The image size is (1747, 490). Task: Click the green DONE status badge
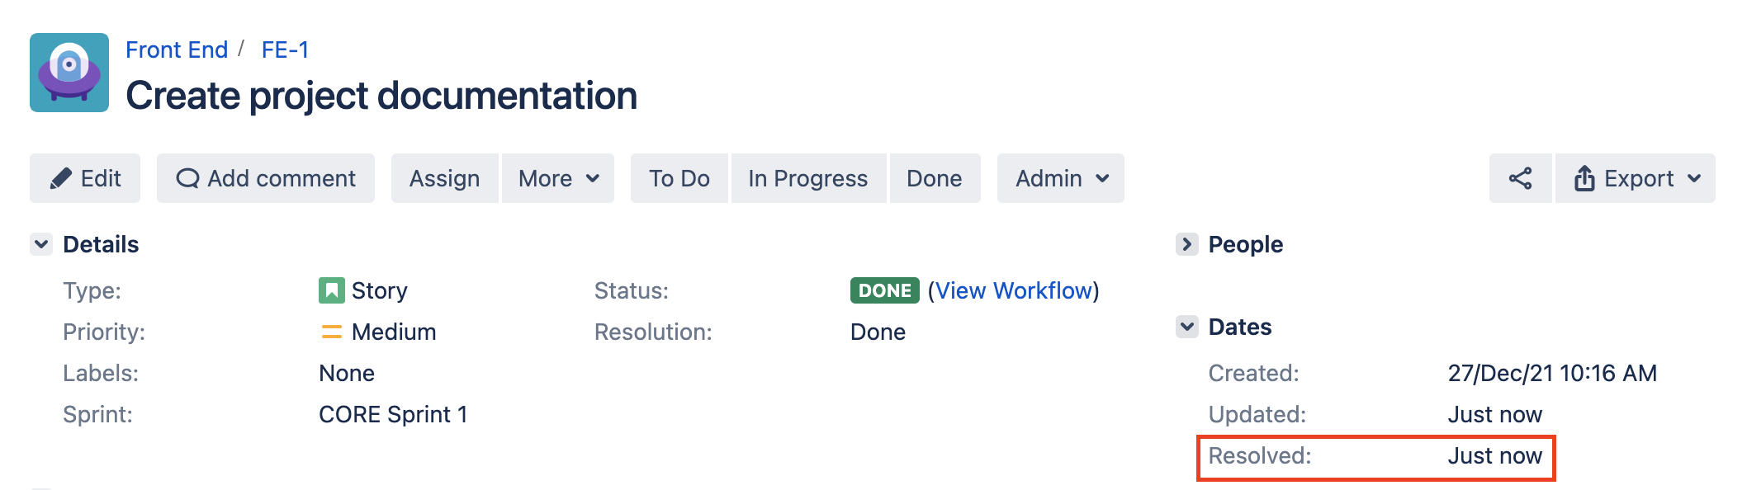tap(884, 290)
